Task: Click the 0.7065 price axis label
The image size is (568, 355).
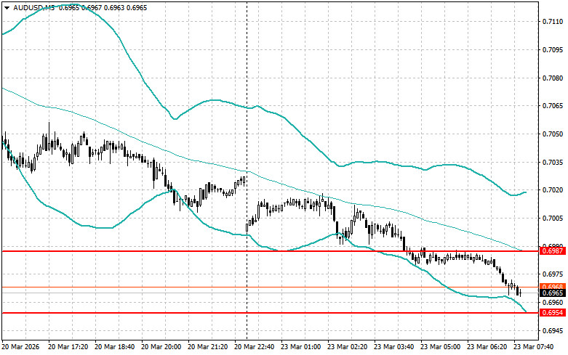Action: point(553,106)
